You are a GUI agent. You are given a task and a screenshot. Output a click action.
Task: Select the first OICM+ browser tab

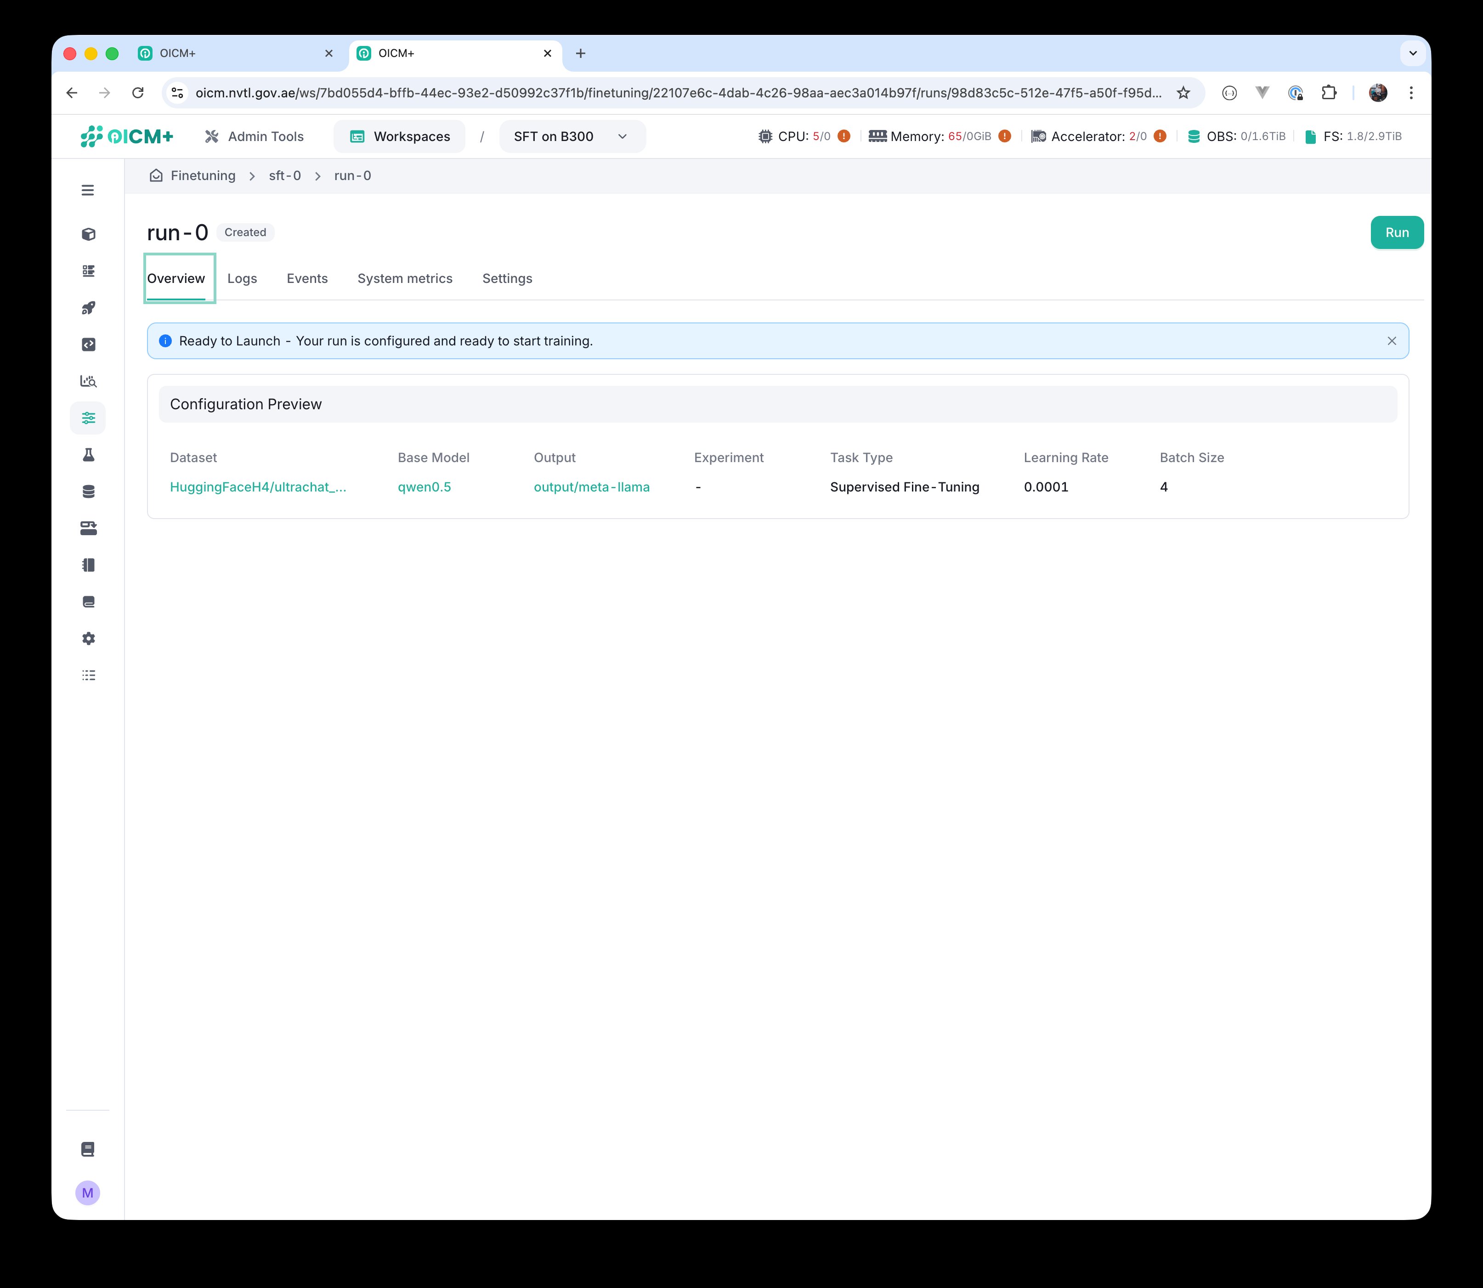coord(236,53)
